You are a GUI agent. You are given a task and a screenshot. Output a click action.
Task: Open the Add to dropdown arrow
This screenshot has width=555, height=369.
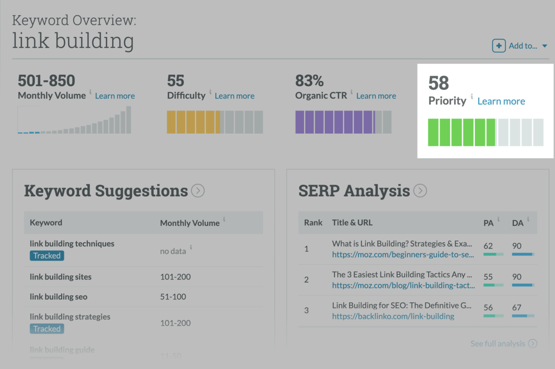(545, 46)
